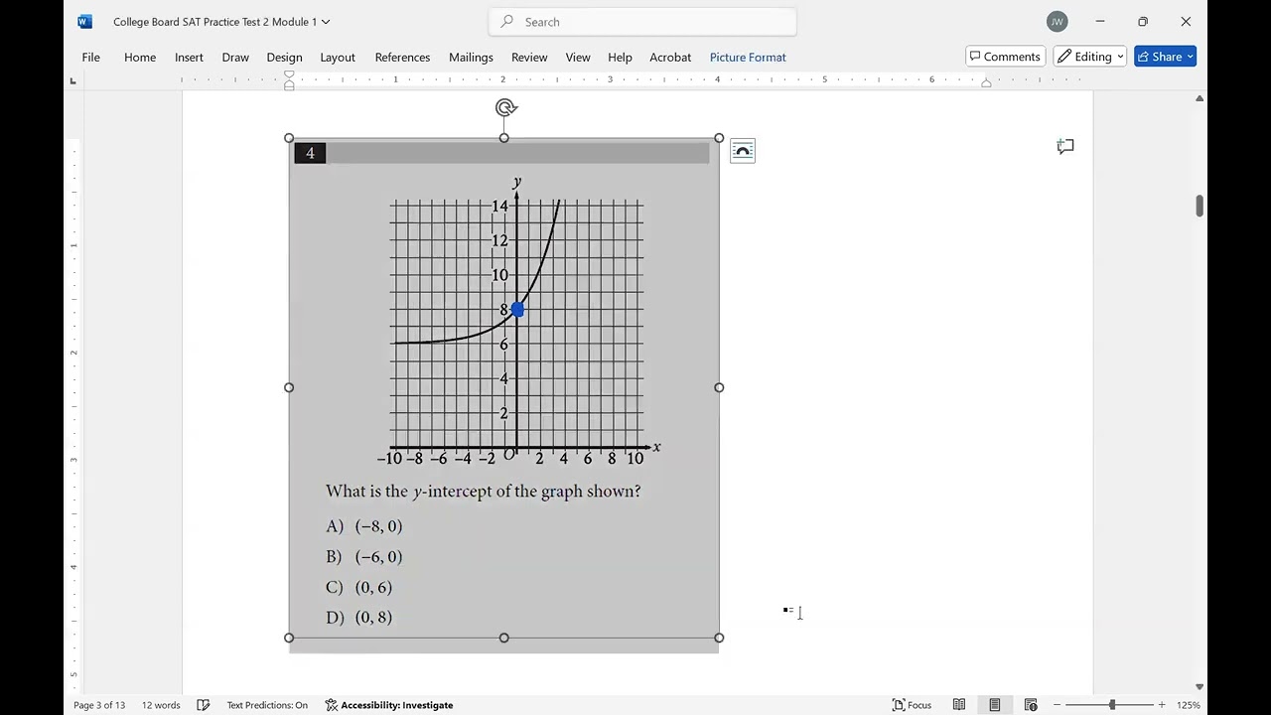Open the Mailings tab
1271x715 pixels.
point(471,57)
